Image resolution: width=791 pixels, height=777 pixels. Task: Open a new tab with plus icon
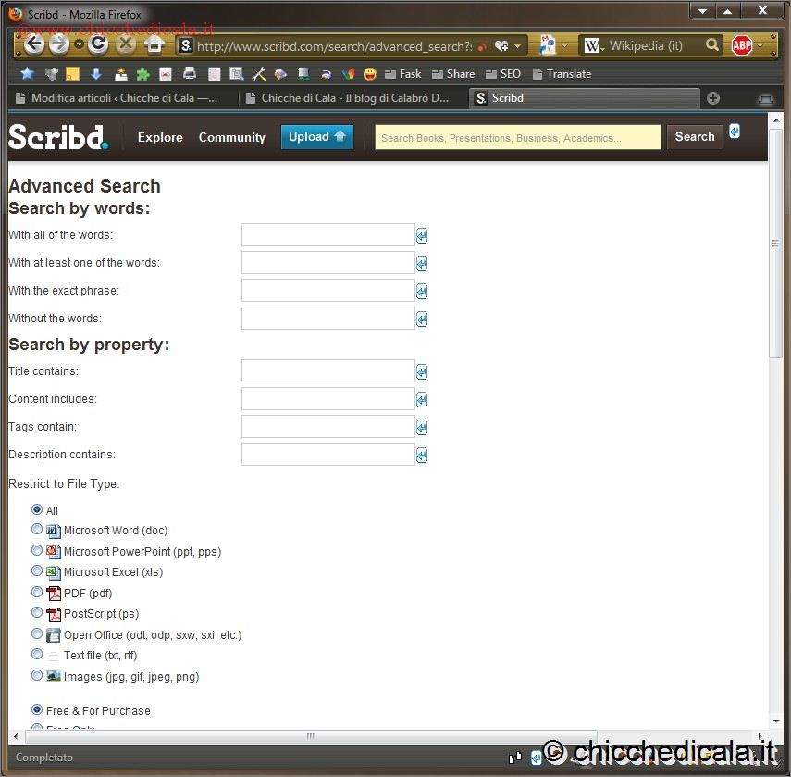click(713, 98)
